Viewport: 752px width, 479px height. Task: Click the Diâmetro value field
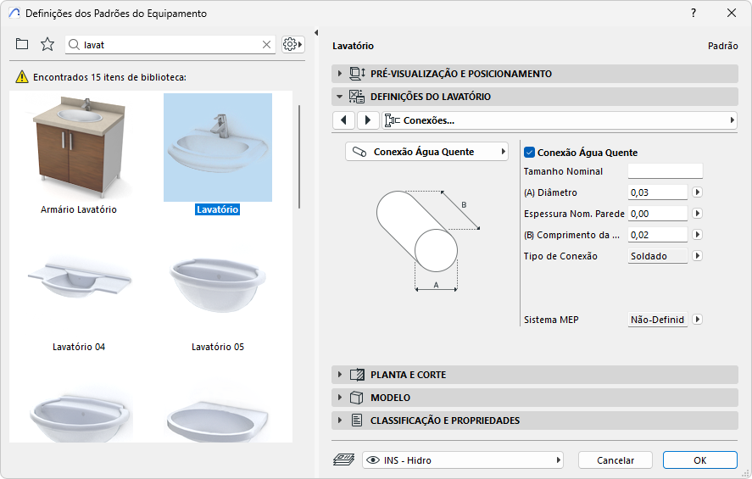(657, 192)
